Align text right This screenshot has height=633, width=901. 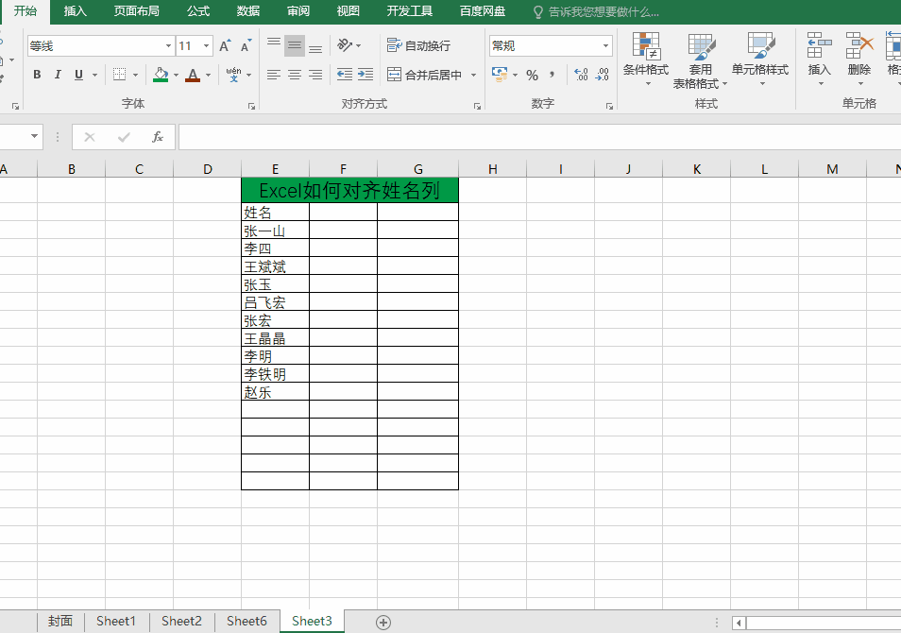[315, 75]
